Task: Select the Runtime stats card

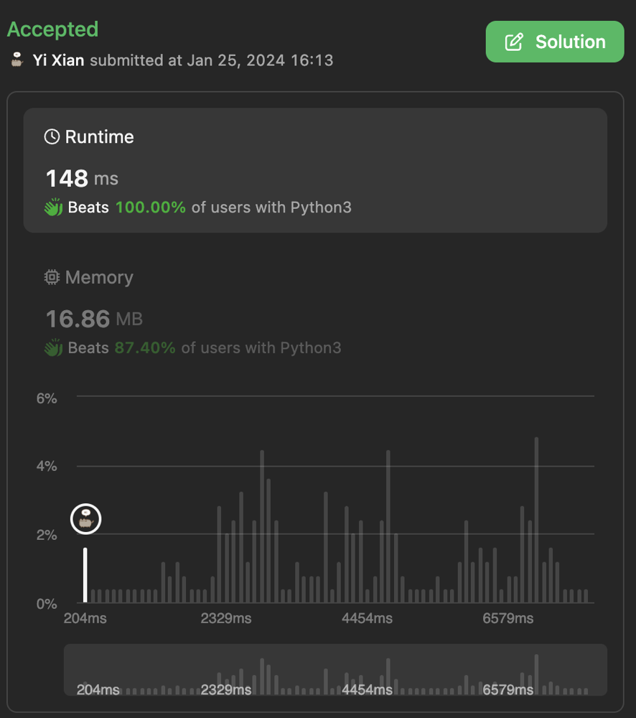Action: tap(315, 170)
